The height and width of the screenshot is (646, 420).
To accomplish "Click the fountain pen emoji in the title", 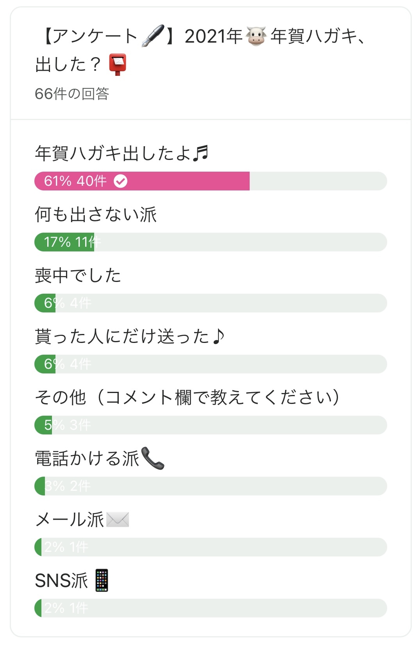I will pos(152,36).
